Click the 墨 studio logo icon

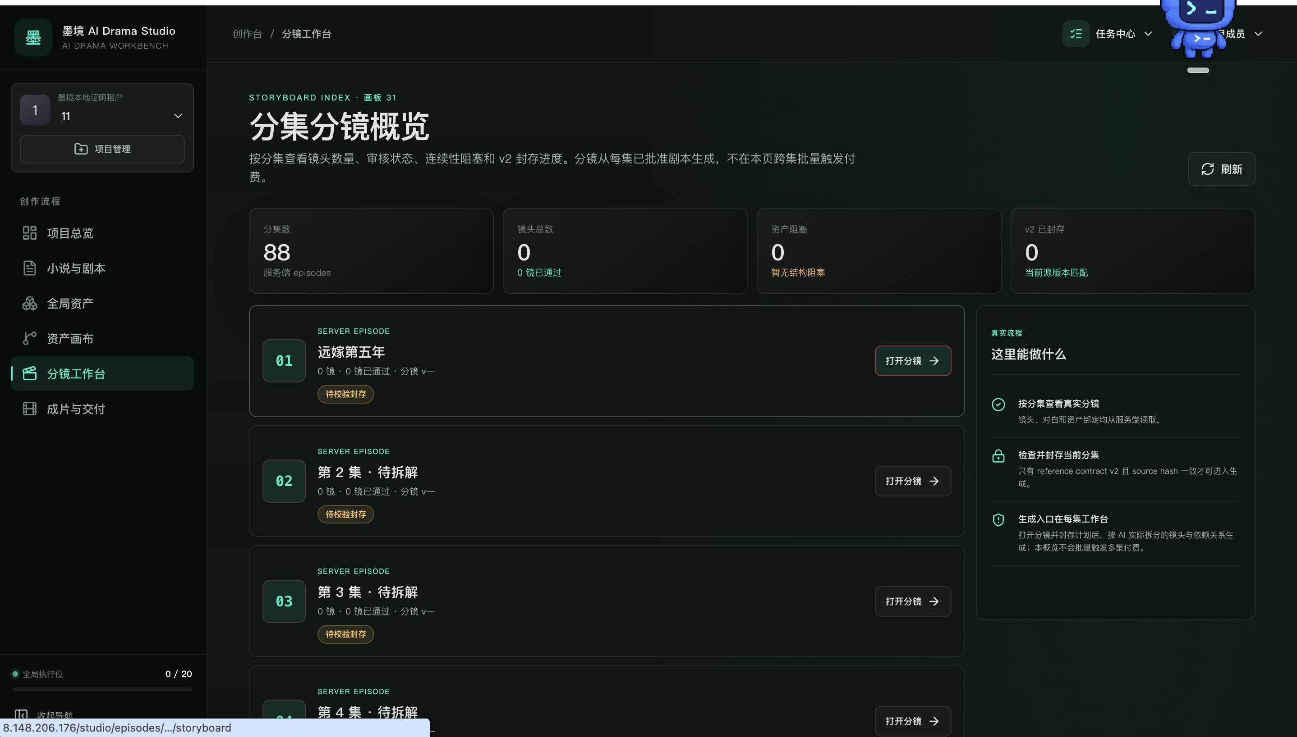tap(33, 37)
